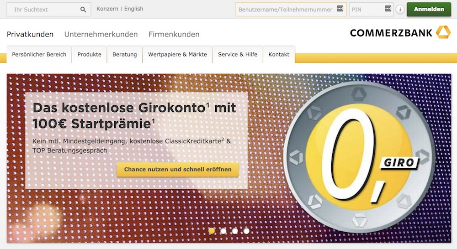
Task: Select the first yellow carousel dot
Action: coord(212,231)
